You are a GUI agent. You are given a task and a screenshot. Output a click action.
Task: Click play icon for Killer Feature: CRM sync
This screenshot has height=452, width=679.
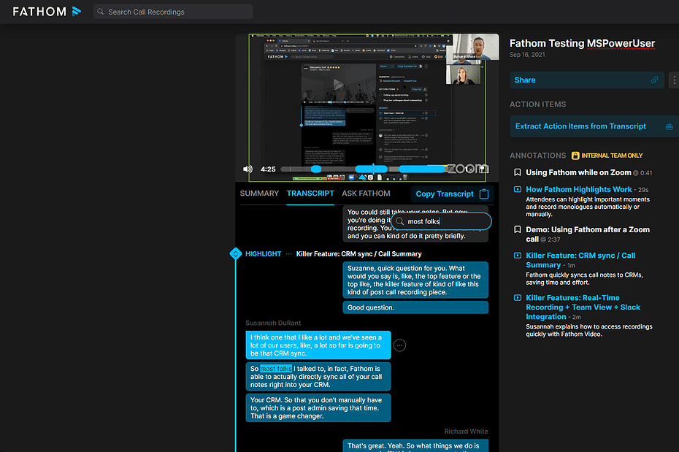tap(517, 256)
